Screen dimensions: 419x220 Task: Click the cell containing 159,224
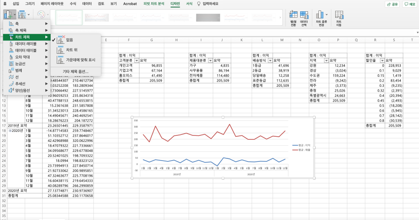tap(338, 76)
